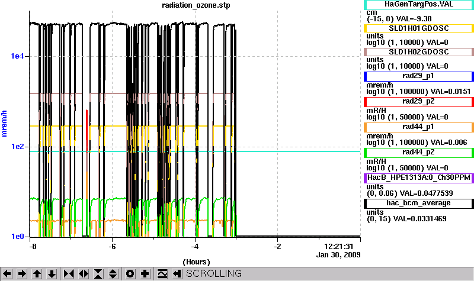
Task: Click the 1e2 y-axis label
Action: click(x=17, y=146)
